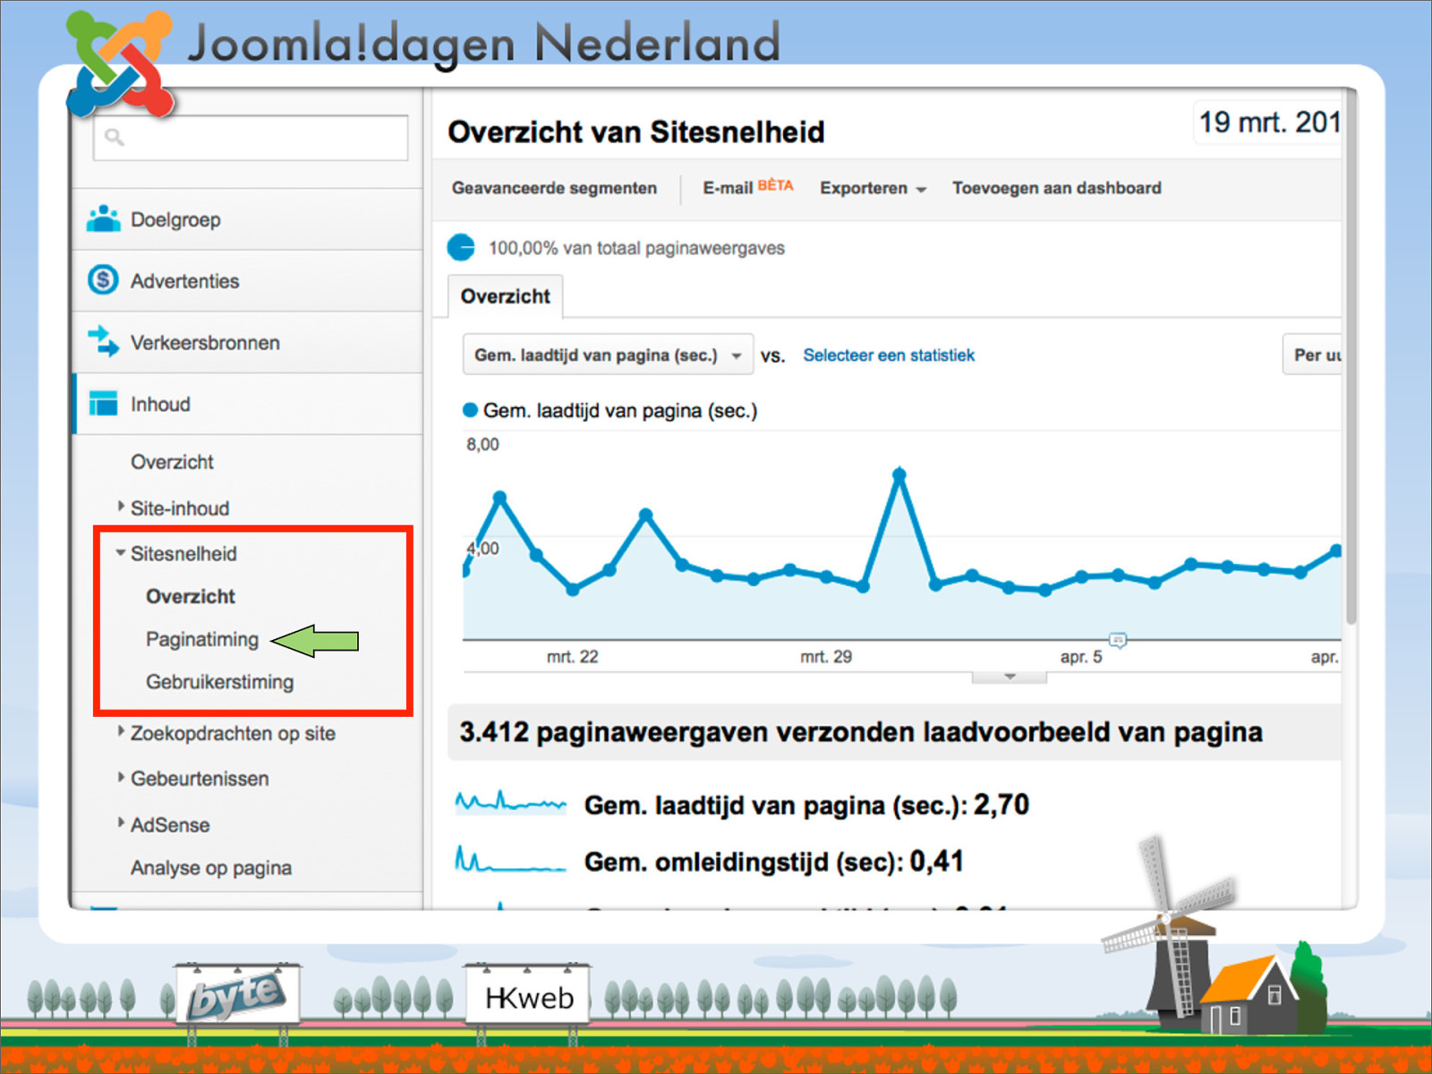Click the 'mrt. 29' axis label

click(x=826, y=657)
